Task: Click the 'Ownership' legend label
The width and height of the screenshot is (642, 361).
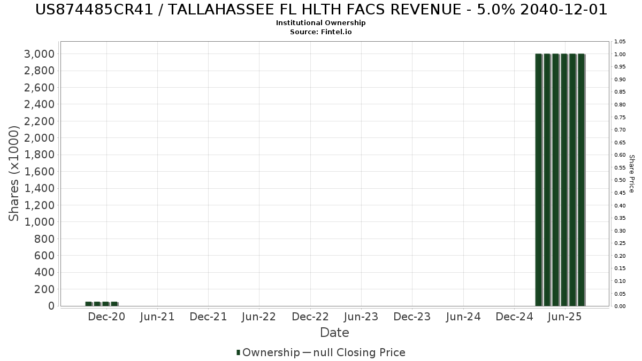Action: pos(271,352)
